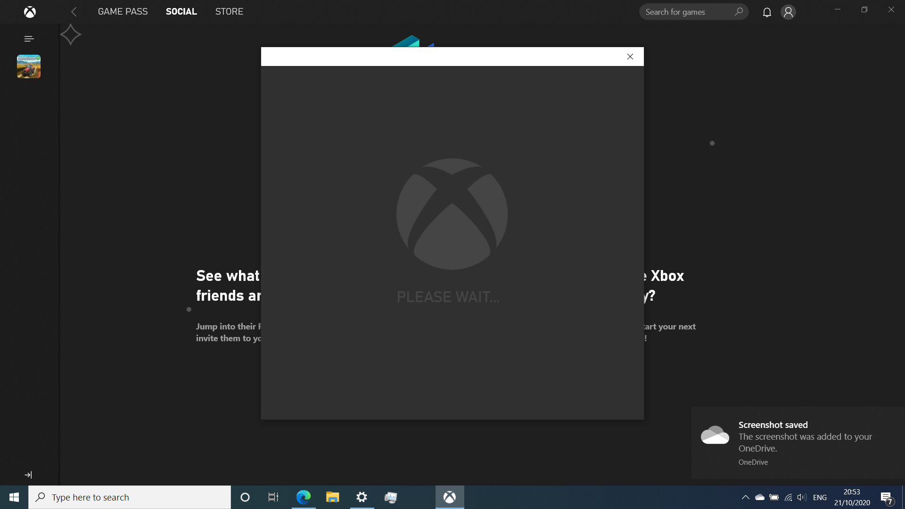Image resolution: width=905 pixels, height=509 pixels.
Task: Check the battery tray icon
Action: pos(774,497)
